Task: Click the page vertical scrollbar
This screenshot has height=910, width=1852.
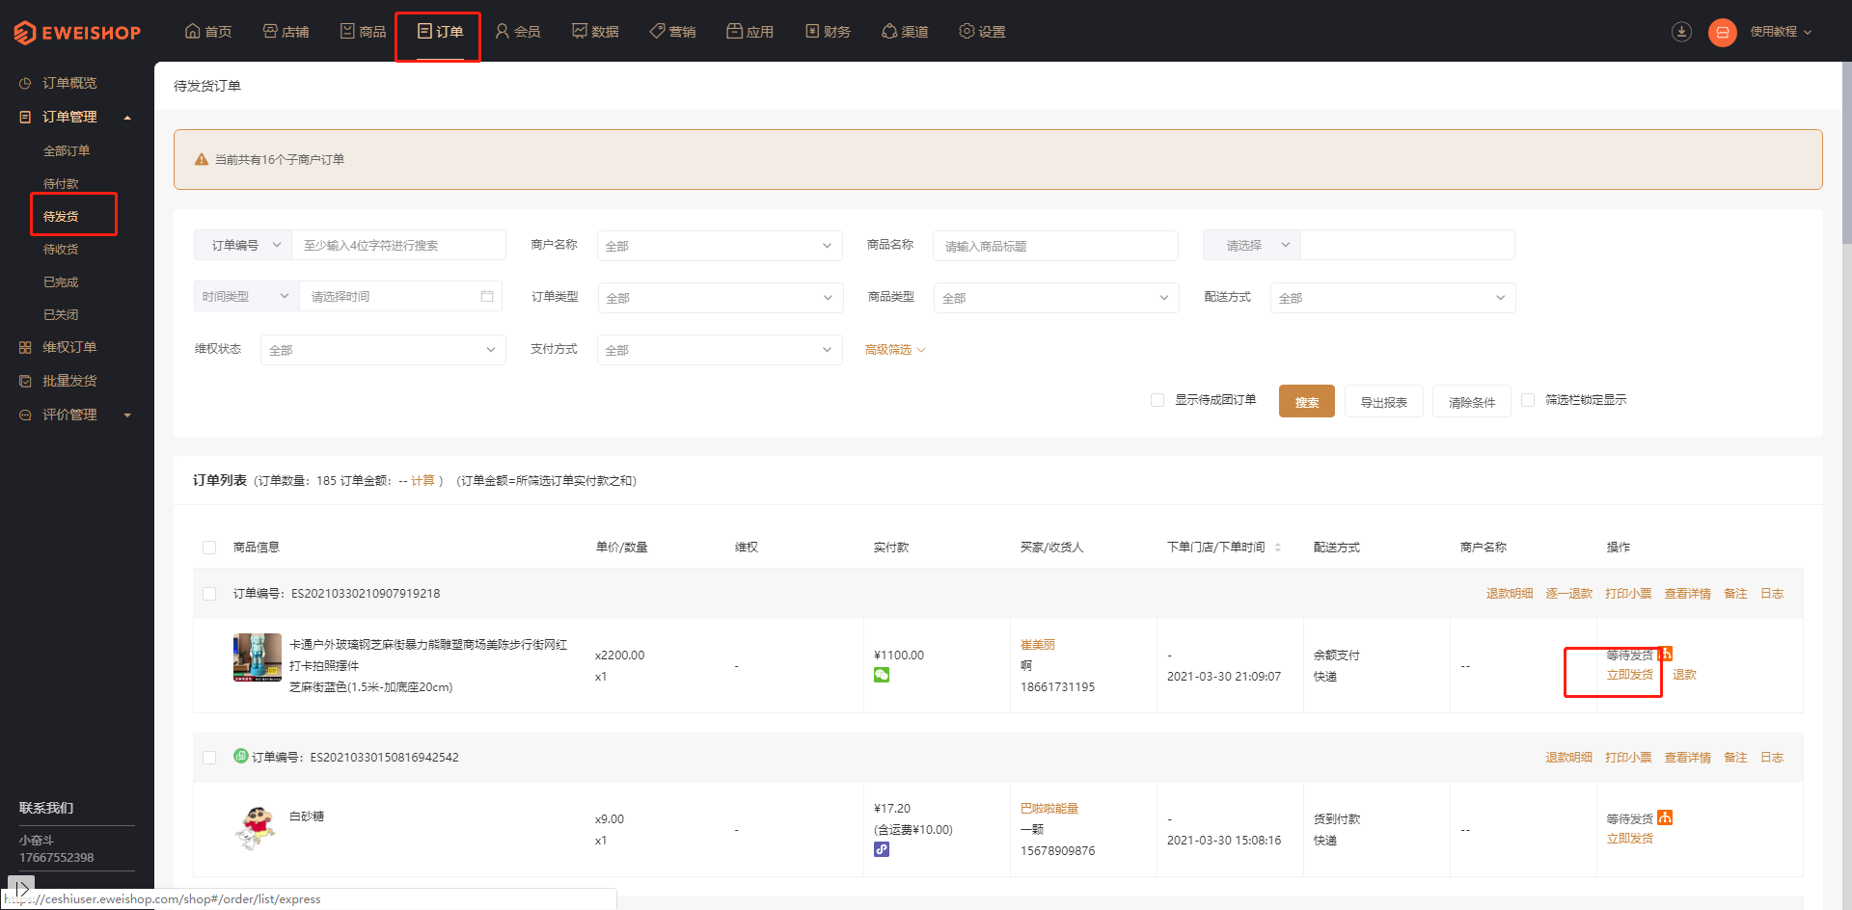Action: click(x=1846, y=154)
